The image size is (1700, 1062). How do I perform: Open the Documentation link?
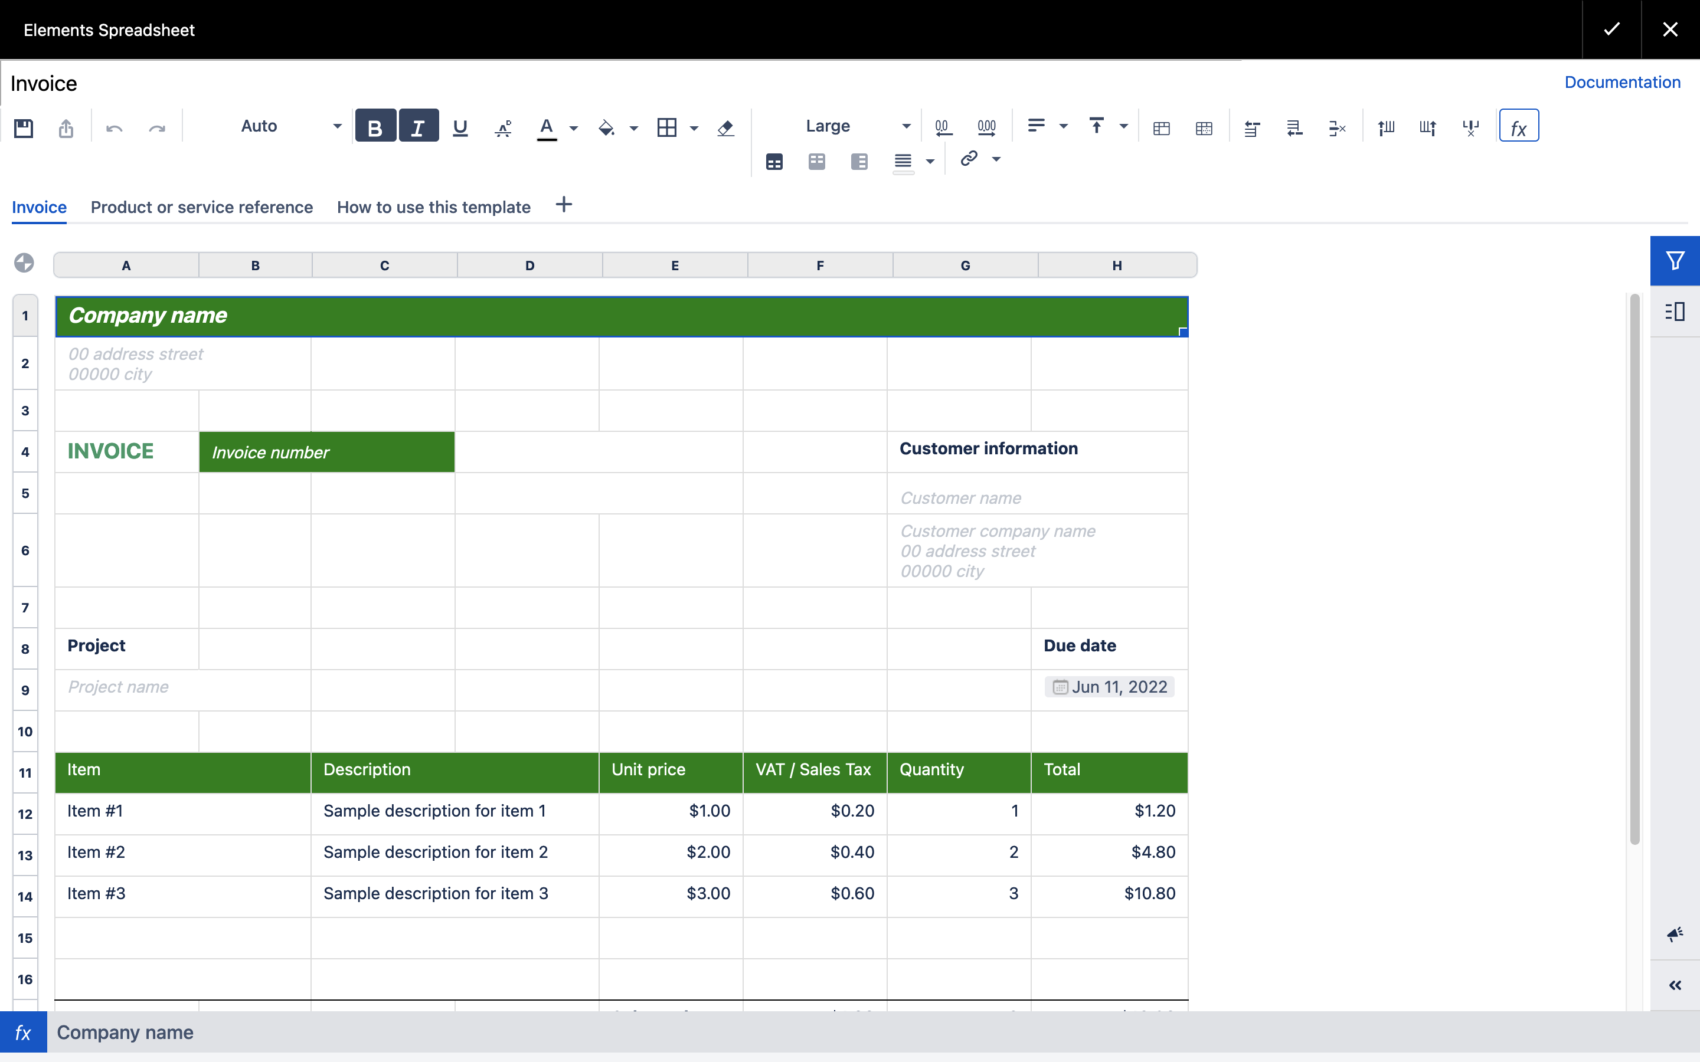1622,82
